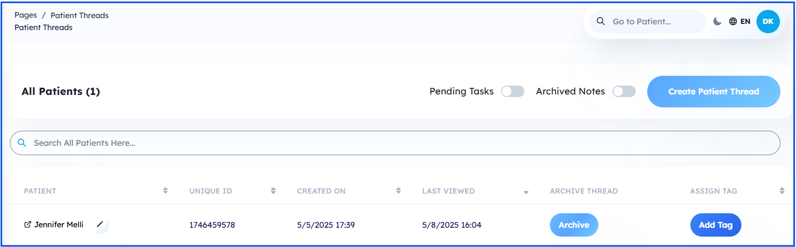Open DK user avatar menu
796x247 pixels.
tap(768, 21)
